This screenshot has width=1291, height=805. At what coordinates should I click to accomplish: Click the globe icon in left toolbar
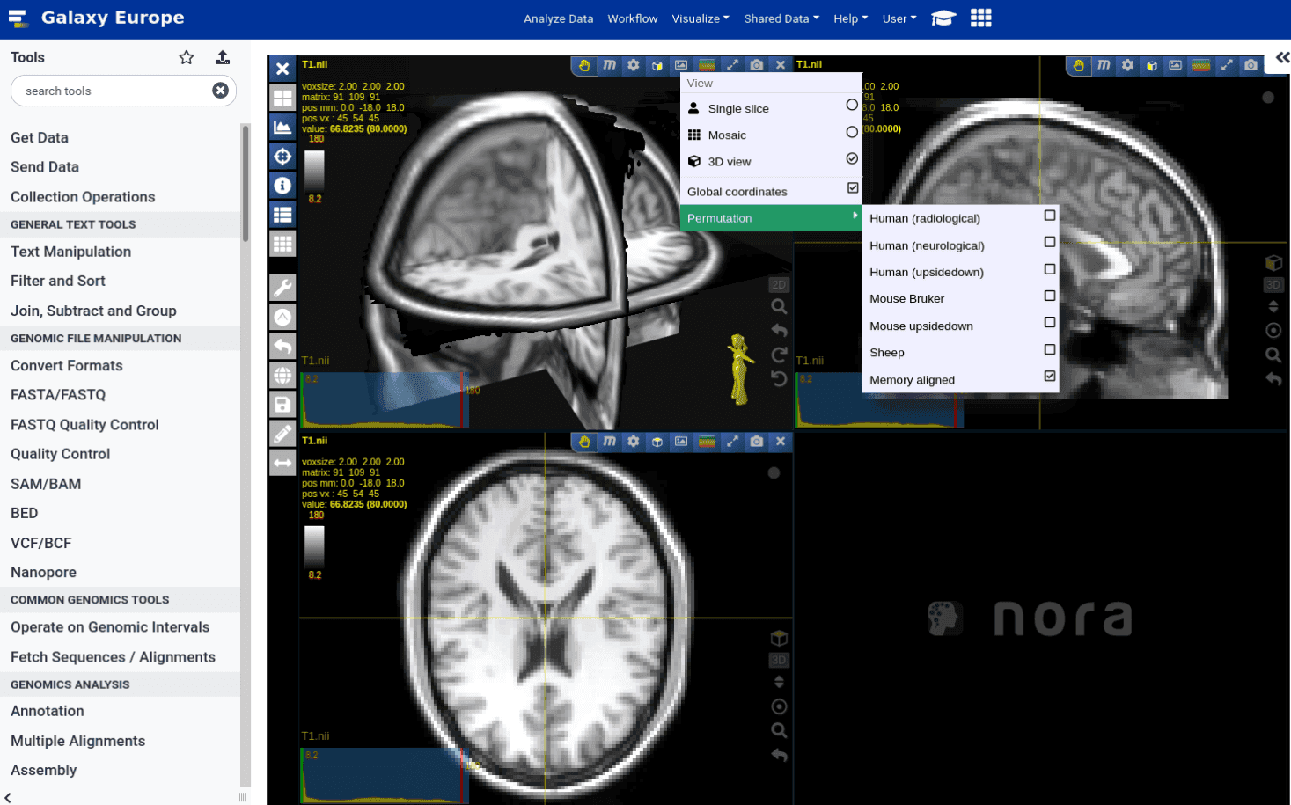[282, 376]
